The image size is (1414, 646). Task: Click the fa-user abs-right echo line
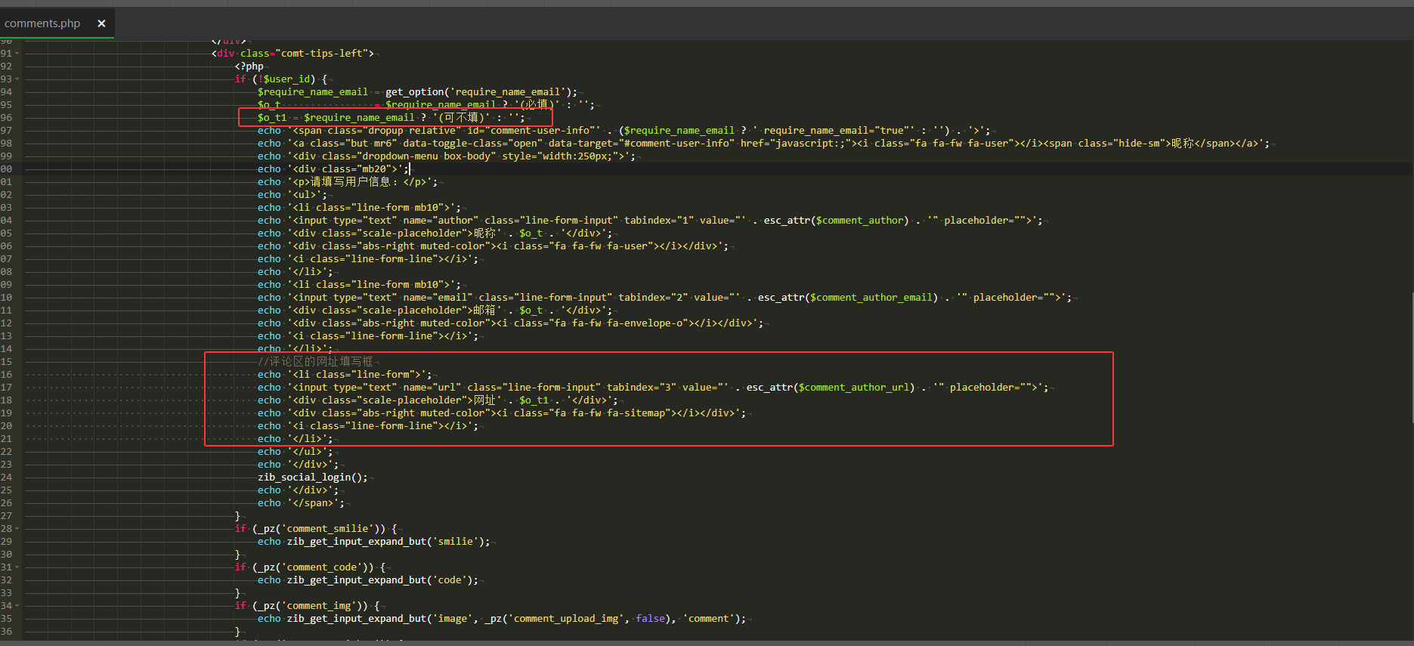(x=493, y=246)
